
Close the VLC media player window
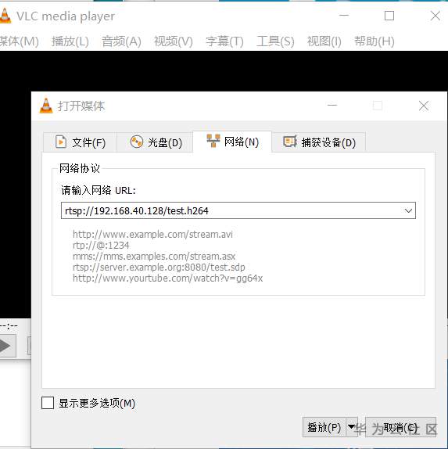[435, 16]
